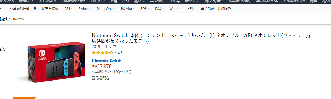Open the PS3 category dropdown
Viewport: 331px width, 99px height.
point(159,8)
